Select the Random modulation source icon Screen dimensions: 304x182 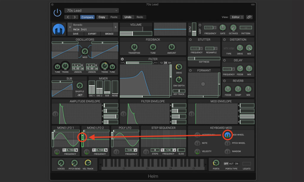pyautogui.click(x=227, y=151)
